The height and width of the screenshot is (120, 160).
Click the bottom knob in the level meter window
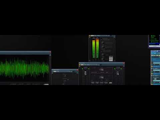point(103,59)
